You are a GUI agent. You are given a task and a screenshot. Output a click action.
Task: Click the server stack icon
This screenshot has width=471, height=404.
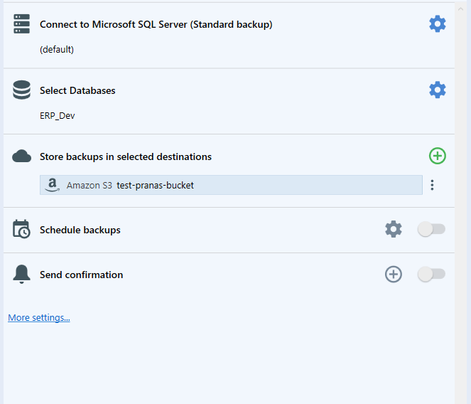click(21, 23)
